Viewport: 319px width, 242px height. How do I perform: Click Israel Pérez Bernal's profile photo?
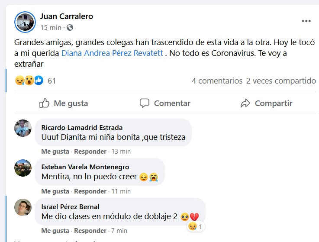(x=23, y=207)
